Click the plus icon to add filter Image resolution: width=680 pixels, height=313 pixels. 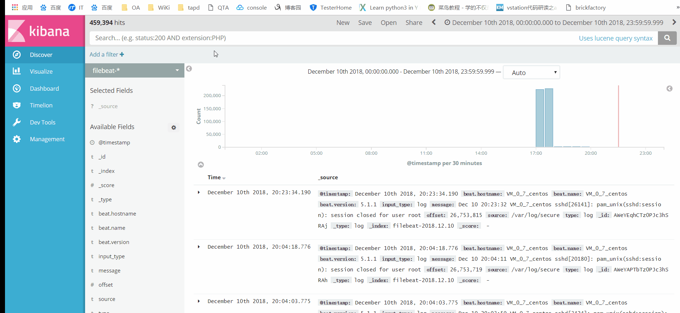click(x=122, y=54)
